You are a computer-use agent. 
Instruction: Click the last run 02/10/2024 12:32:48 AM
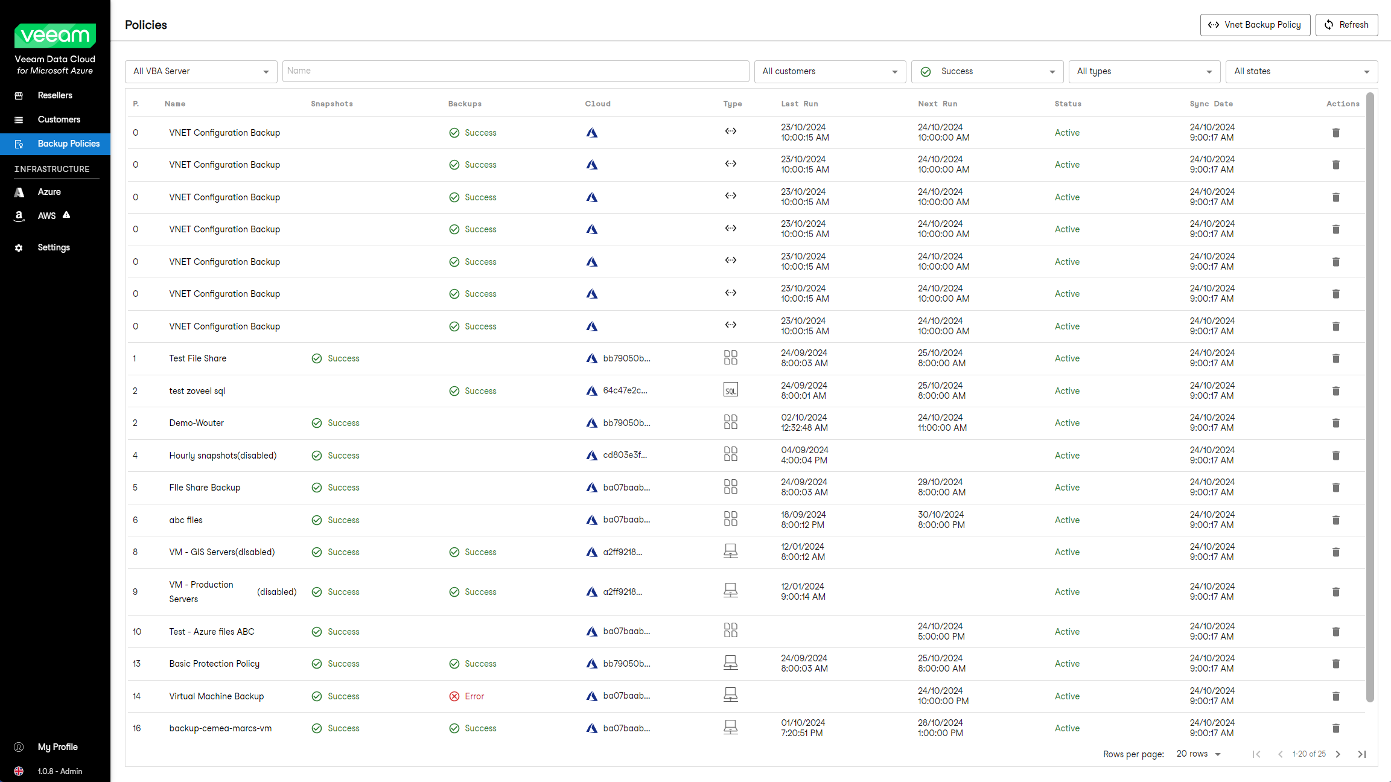click(x=804, y=423)
